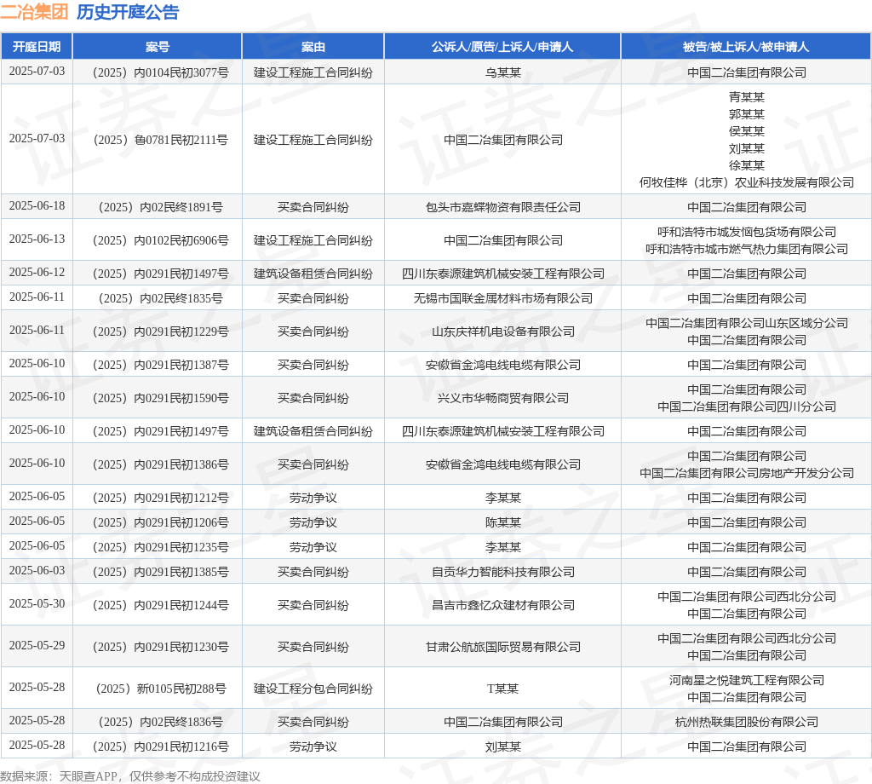
Task: Click the 案由 column header
Action: pyautogui.click(x=313, y=47)
